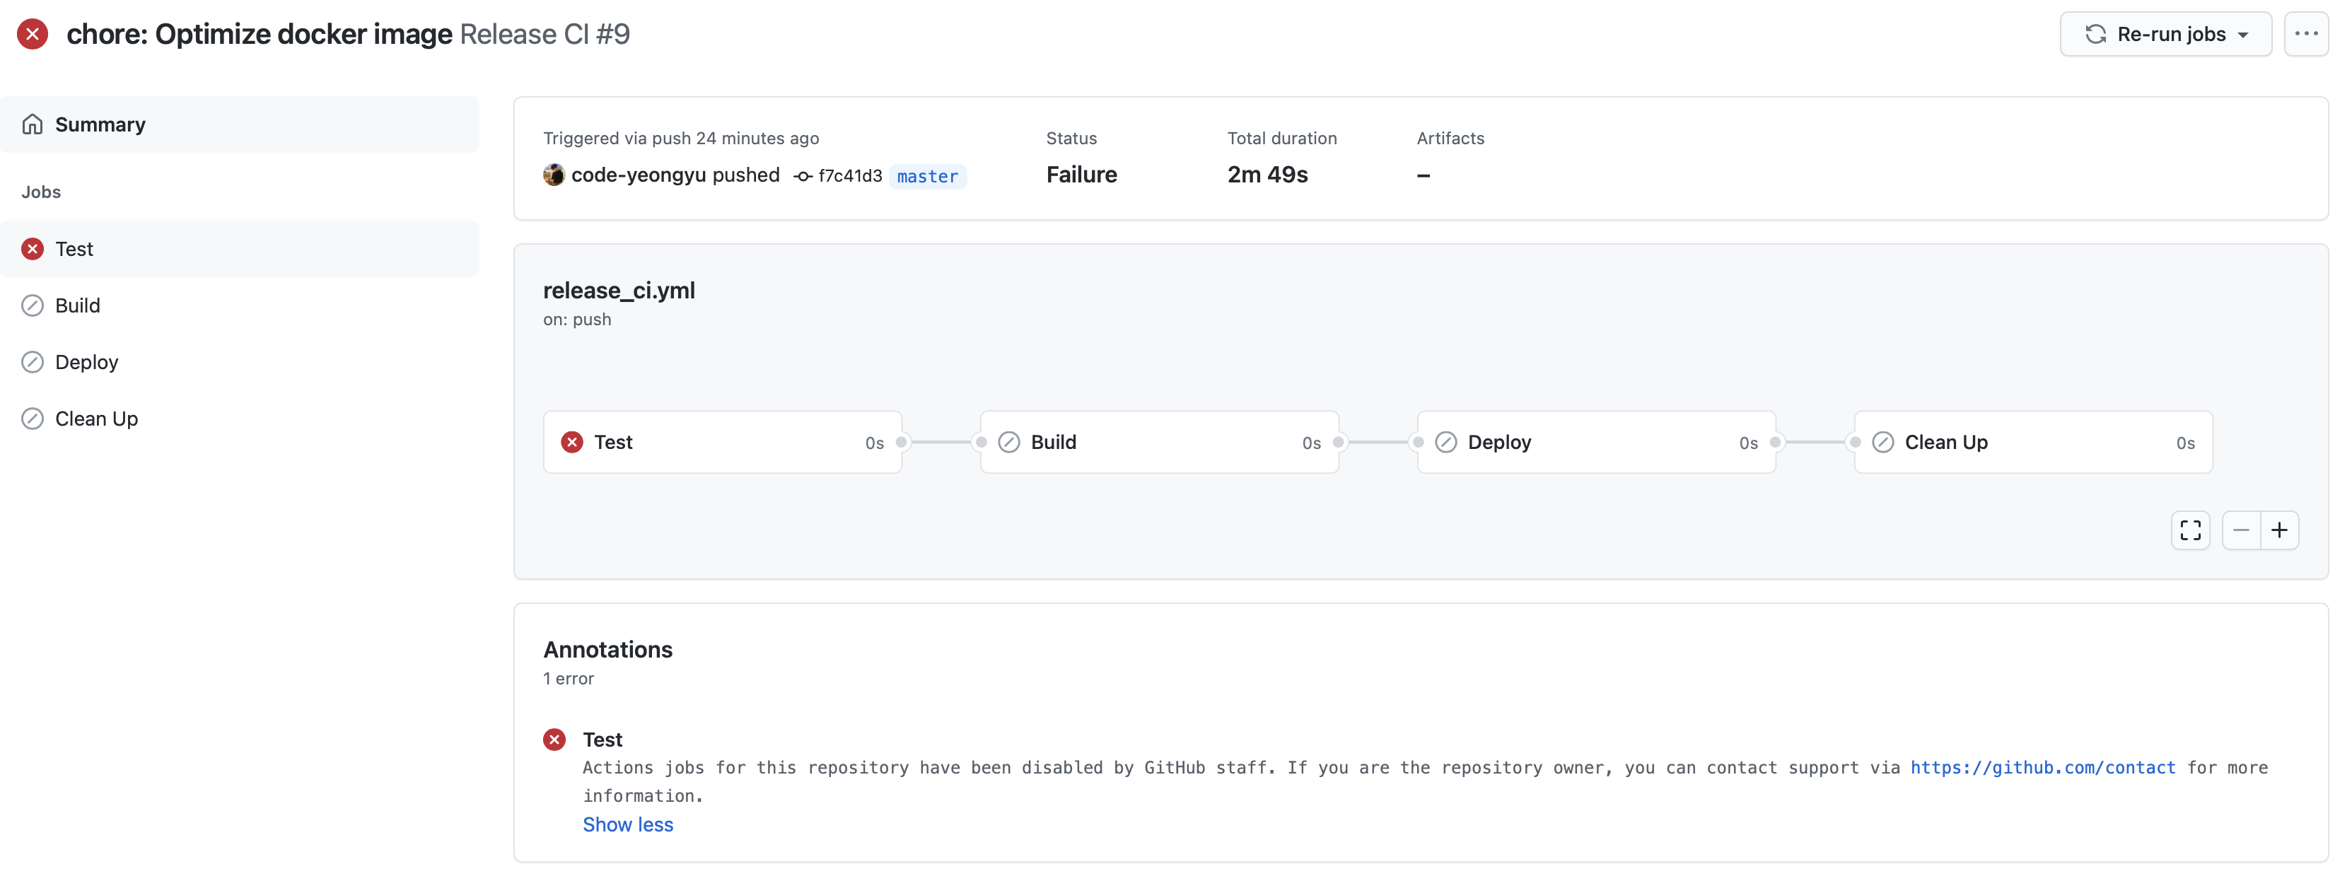
Task: Select the Deploy job in sidebar
Action: click(x=87, y=363)
